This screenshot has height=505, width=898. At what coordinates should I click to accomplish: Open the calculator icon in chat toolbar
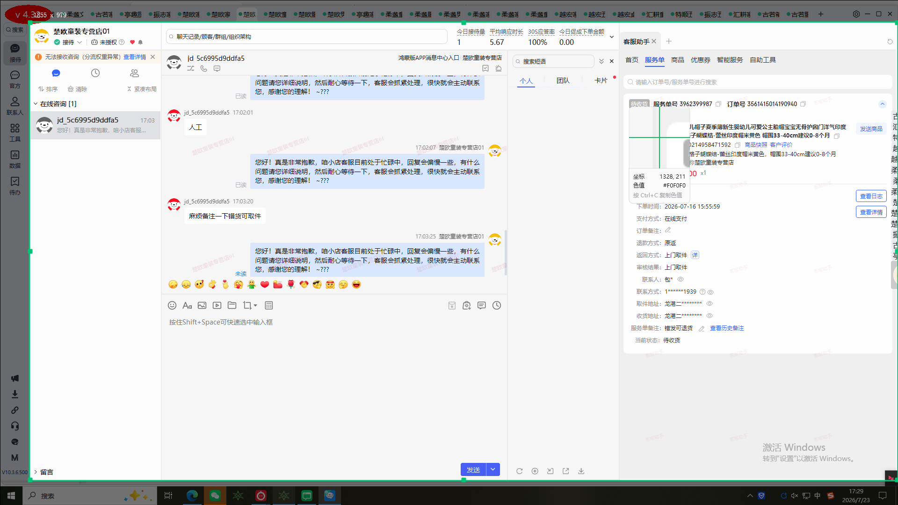pyautogui.click(x=269, y=305)
